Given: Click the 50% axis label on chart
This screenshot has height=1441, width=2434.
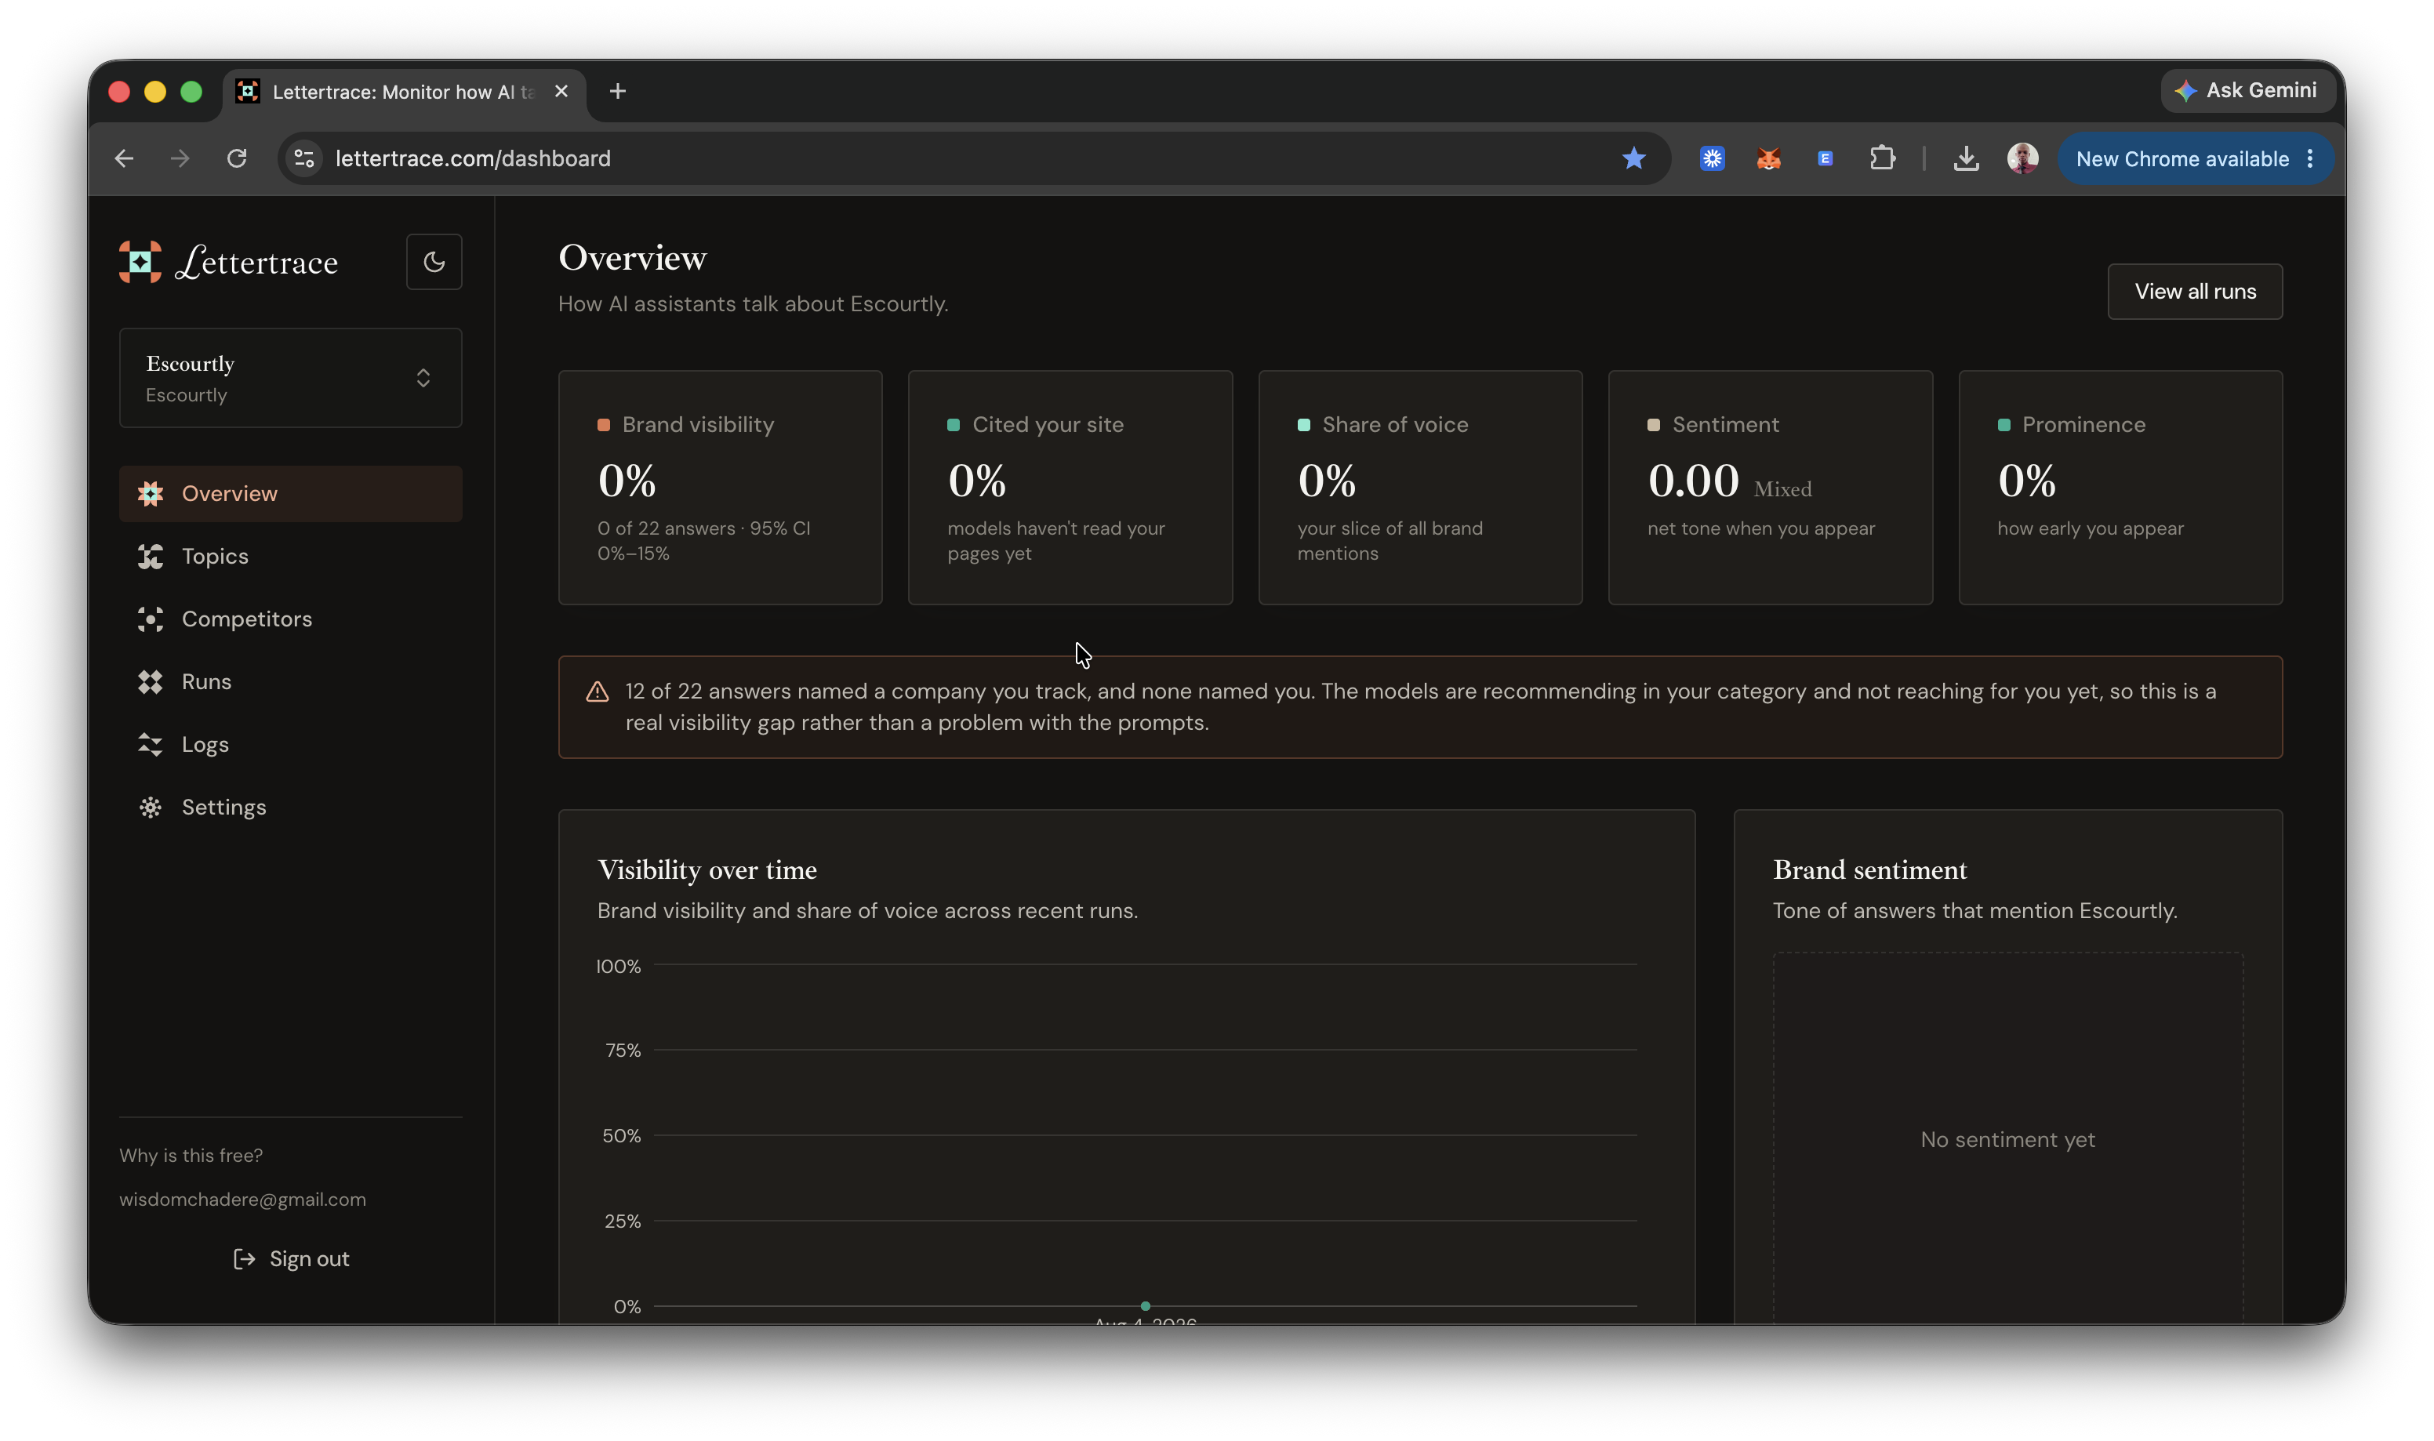Looking at the screenshot, I should [621, 1136].
